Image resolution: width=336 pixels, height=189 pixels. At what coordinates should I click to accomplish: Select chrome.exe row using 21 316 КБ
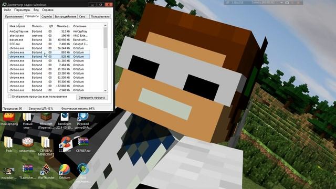pyautogui.click(x=49, y=69)
